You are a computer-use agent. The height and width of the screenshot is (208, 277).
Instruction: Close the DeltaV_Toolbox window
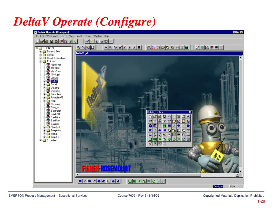tap(190, 112)
